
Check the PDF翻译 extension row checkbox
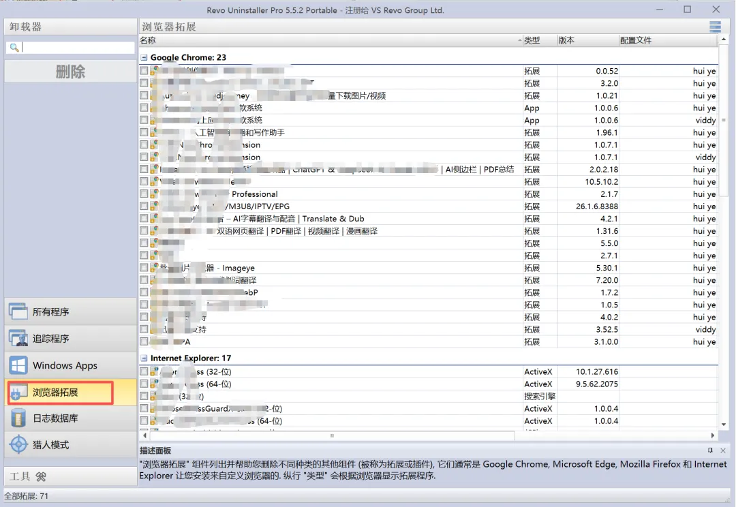[x=144, y=230]
